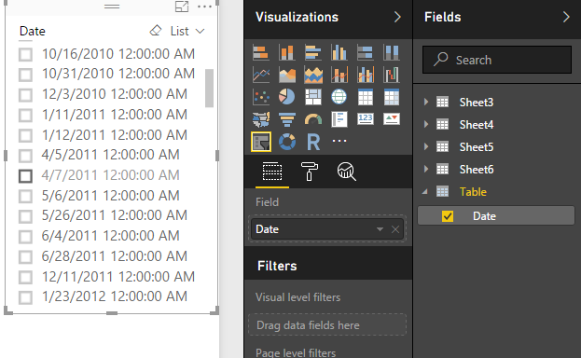
Task: Insert a Pie chart visualization
Action: [x=287, y=97]
